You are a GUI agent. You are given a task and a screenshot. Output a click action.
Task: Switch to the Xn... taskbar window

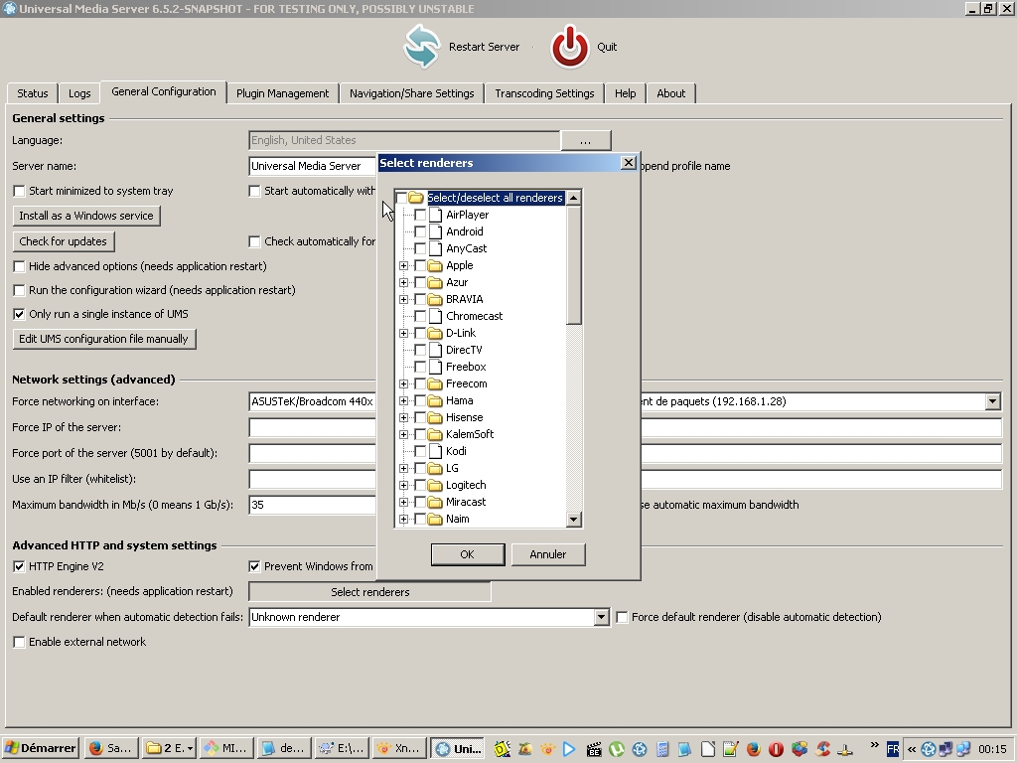pos(401,748)
